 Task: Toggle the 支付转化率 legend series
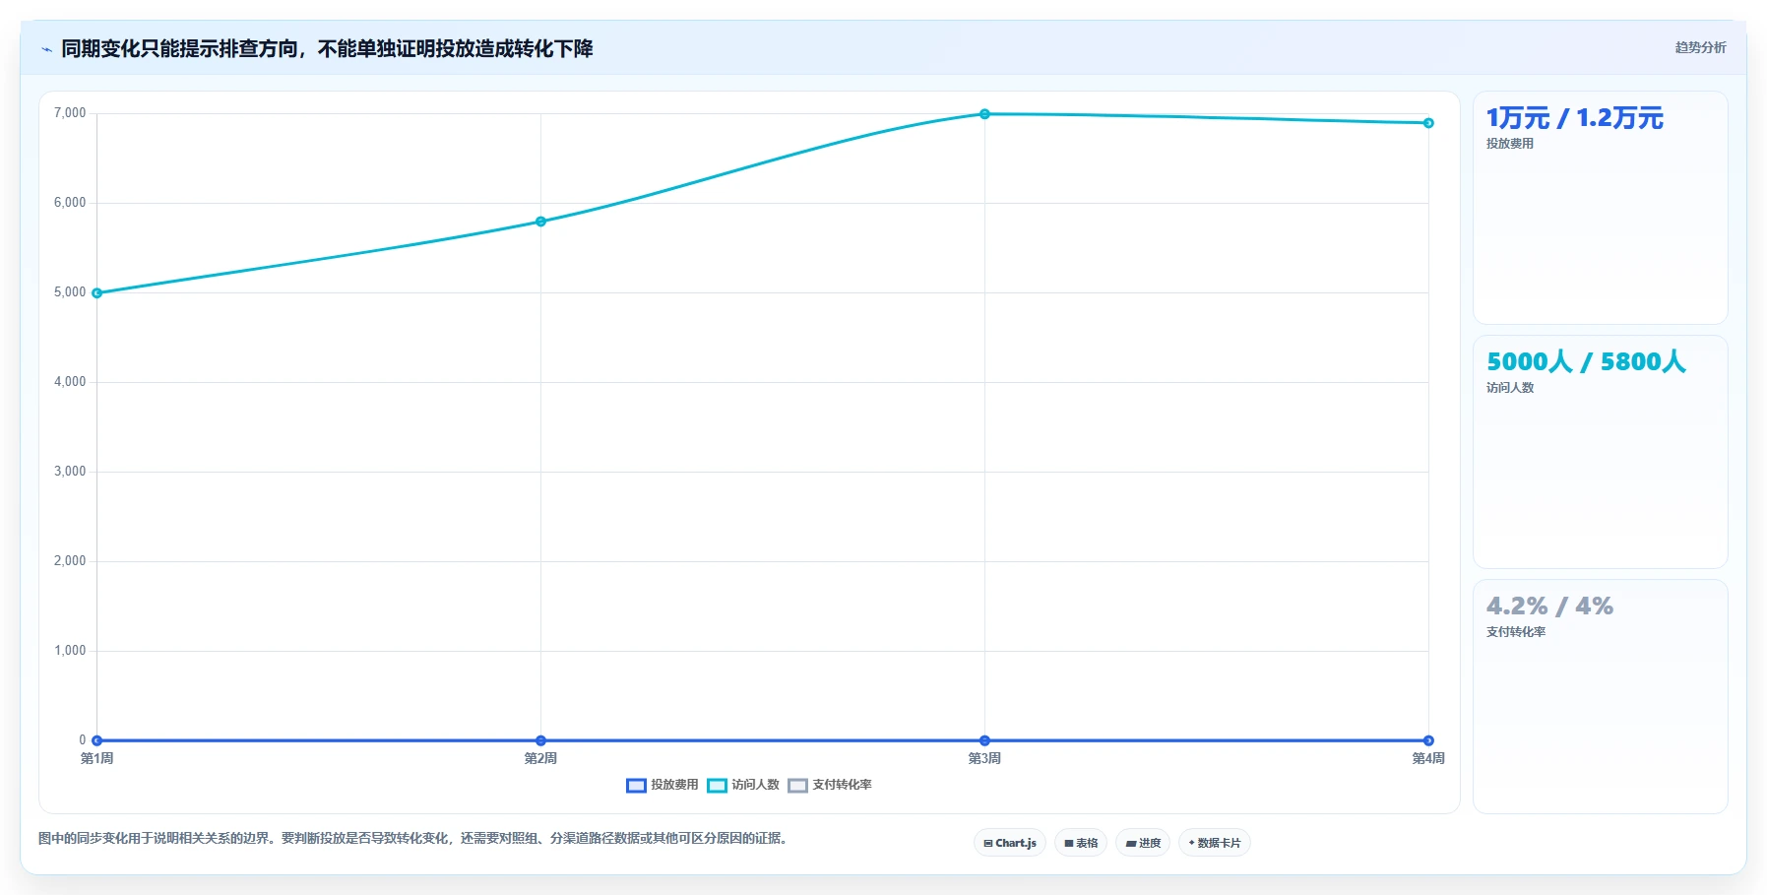pos(830,785)
